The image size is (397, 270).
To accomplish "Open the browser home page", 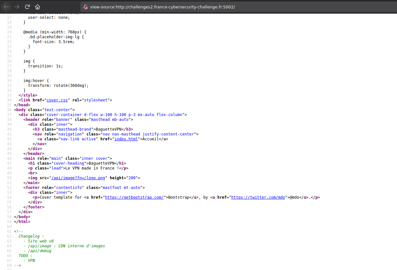I will coord(38,7).
